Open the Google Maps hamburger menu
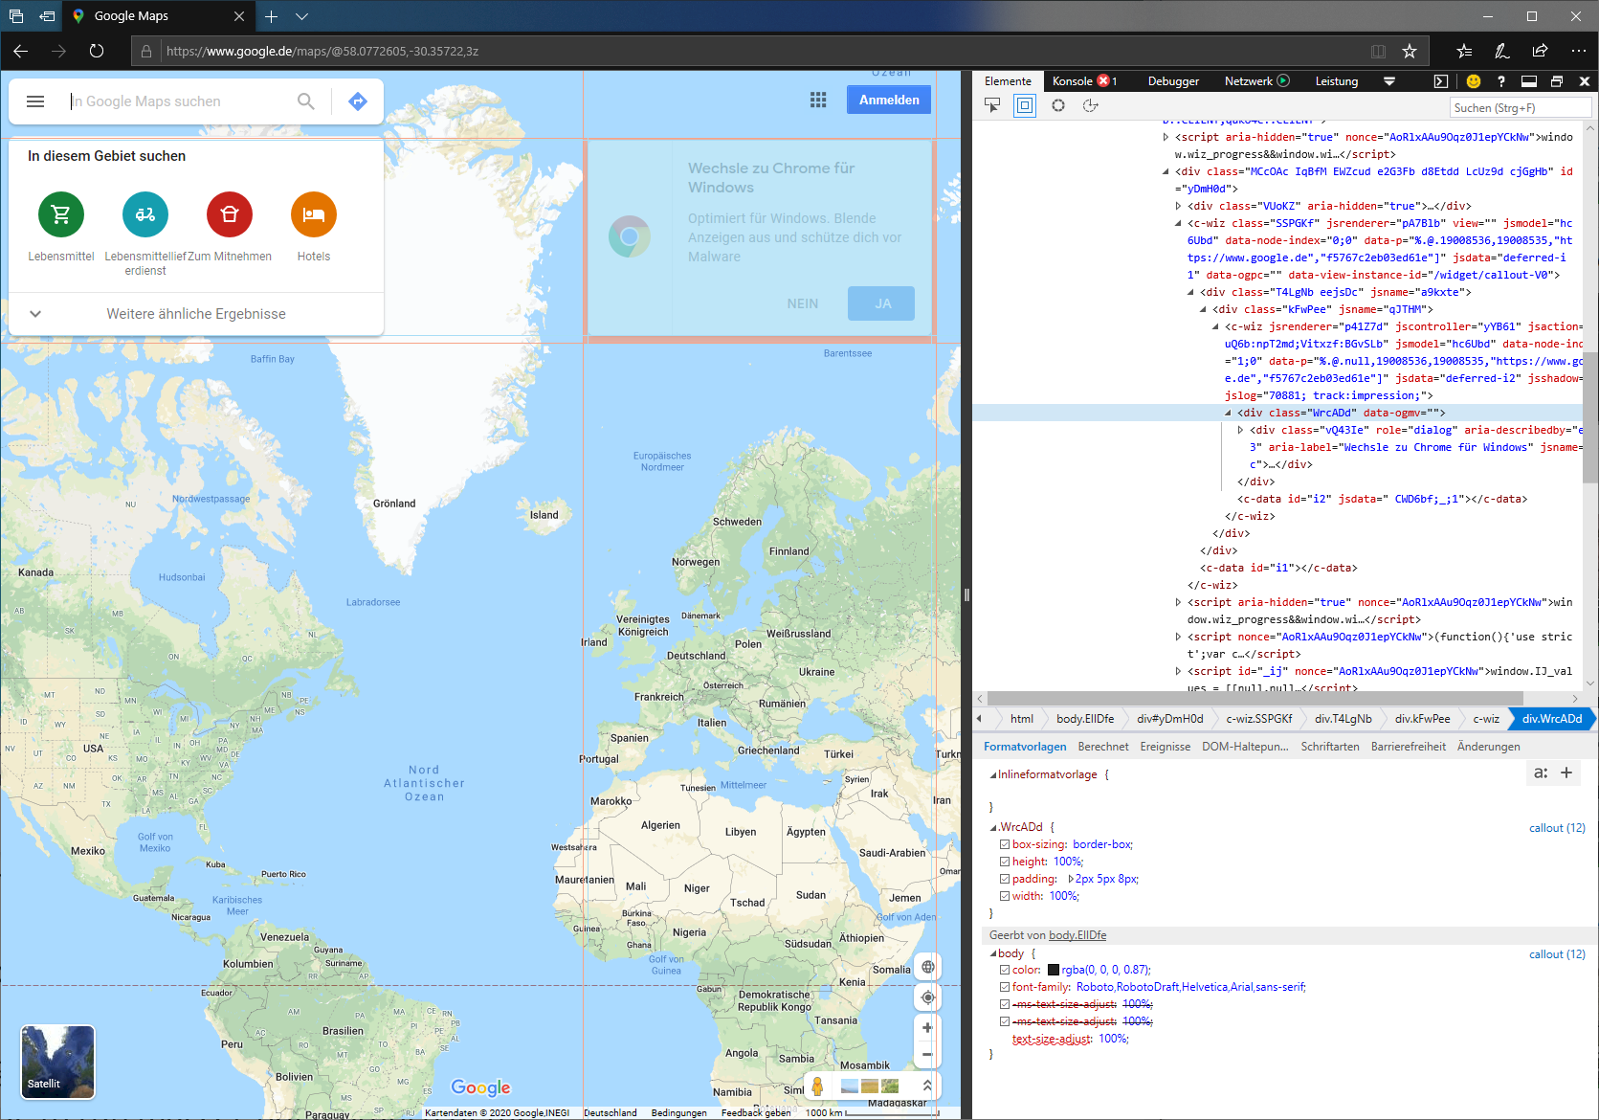The height and width of the screenshot is (1120, 1599). point(35,101)
